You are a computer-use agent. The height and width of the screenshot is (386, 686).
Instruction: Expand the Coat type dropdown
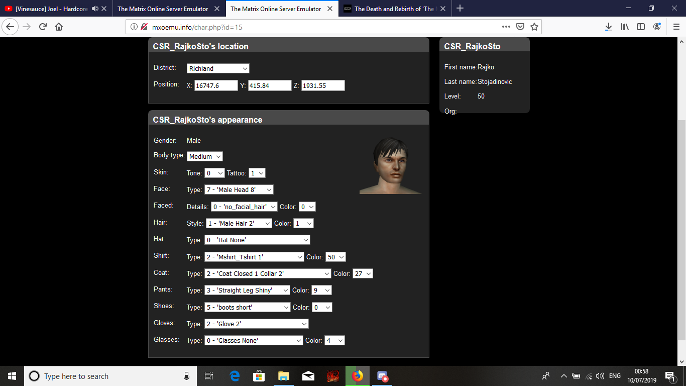pyautogui.click(x=267, y=273)
